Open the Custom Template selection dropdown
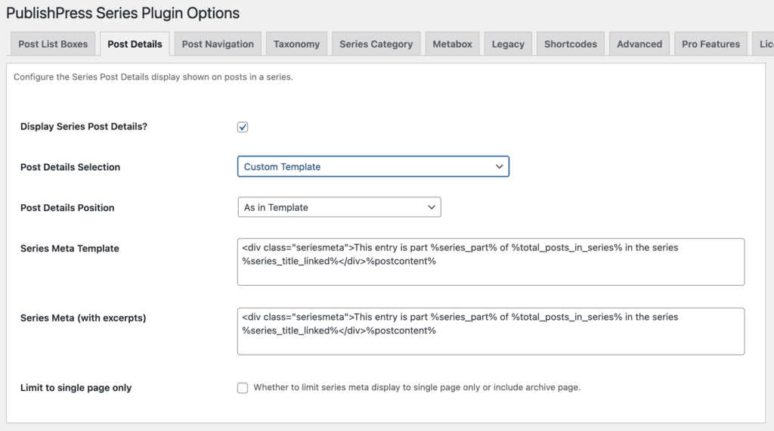 coord(373,166)
